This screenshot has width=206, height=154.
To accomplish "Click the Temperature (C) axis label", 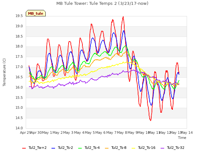I will [x=4, y=72].
